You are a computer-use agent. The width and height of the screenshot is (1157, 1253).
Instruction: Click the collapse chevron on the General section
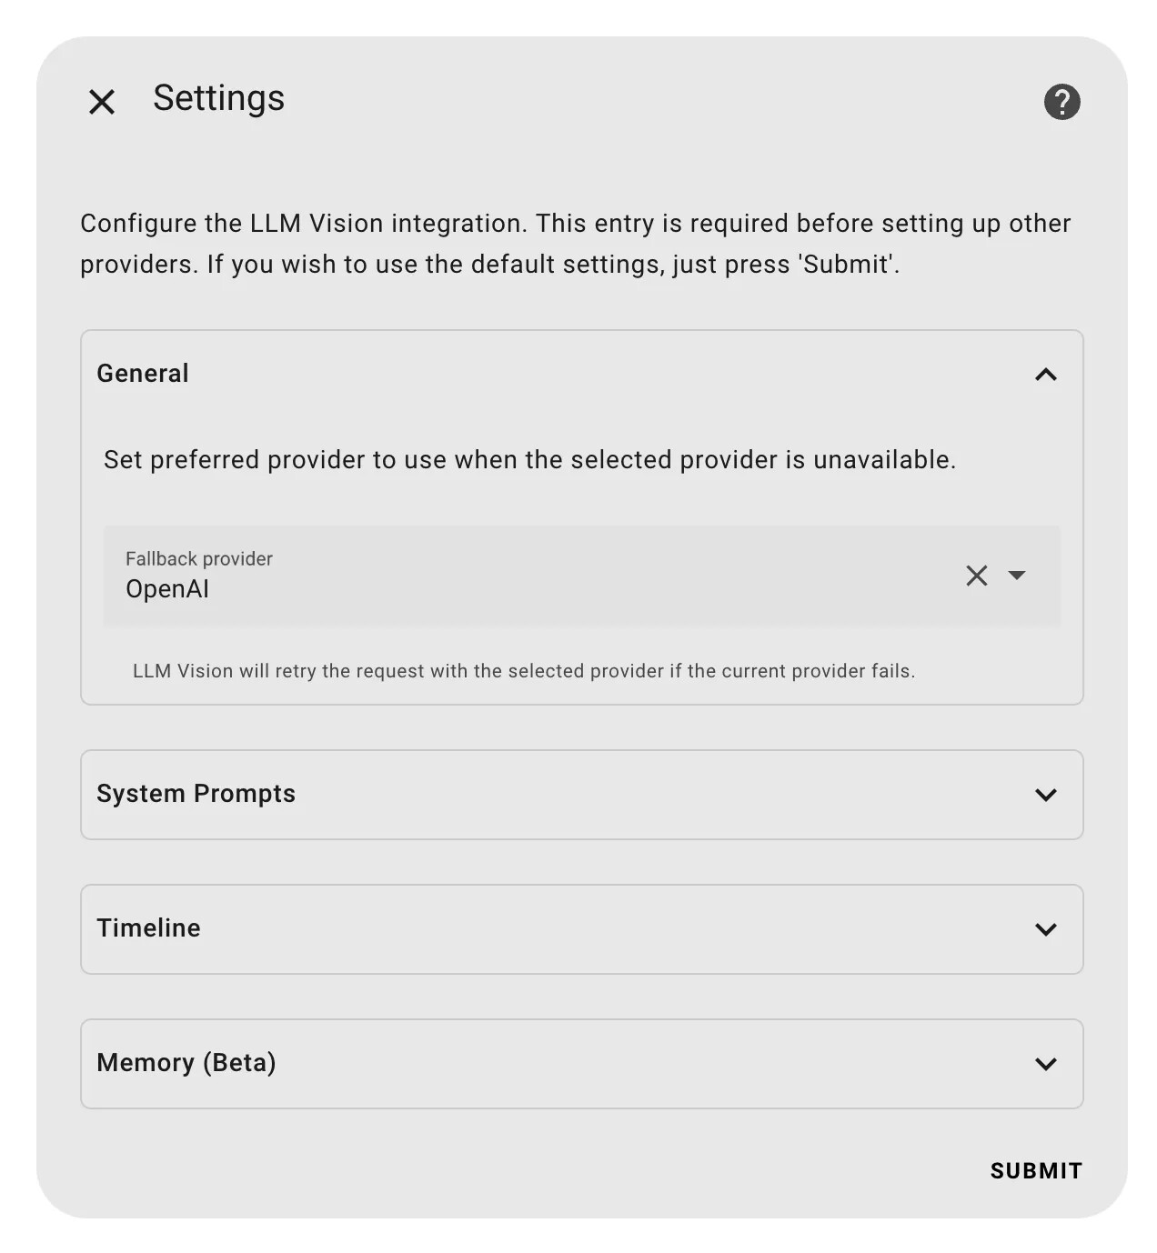(1045, 374)
